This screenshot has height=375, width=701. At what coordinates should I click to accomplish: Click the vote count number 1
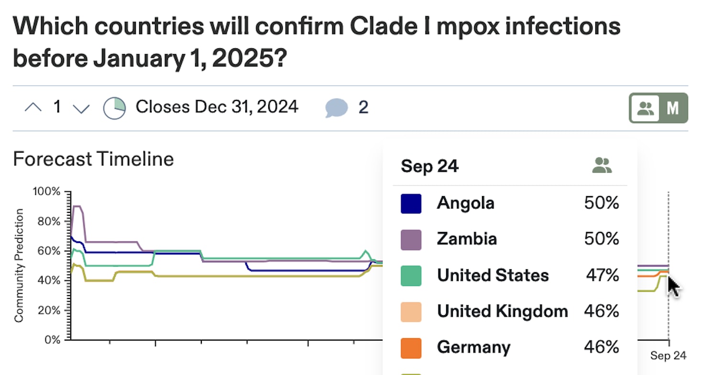(57, 107)
